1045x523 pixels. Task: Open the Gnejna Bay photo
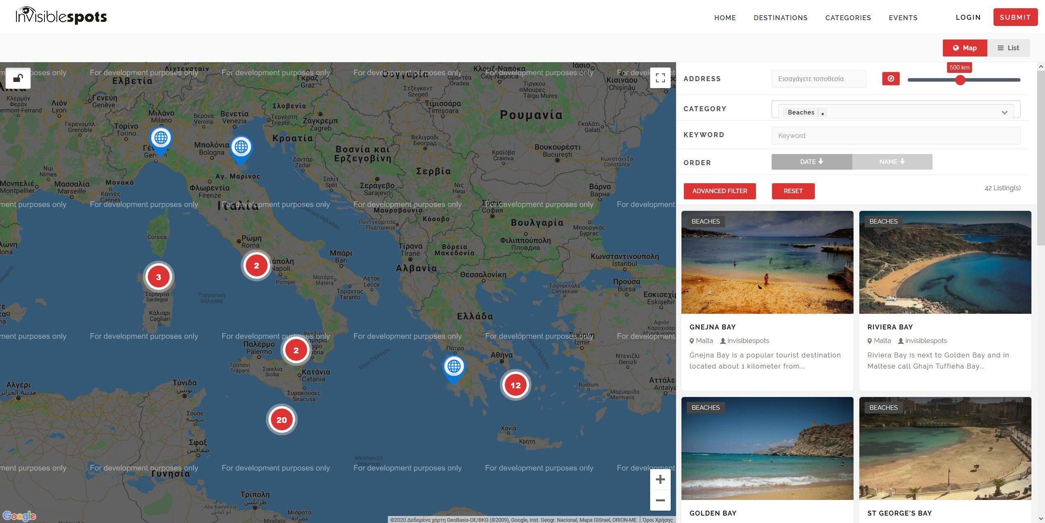coord(767,262)
